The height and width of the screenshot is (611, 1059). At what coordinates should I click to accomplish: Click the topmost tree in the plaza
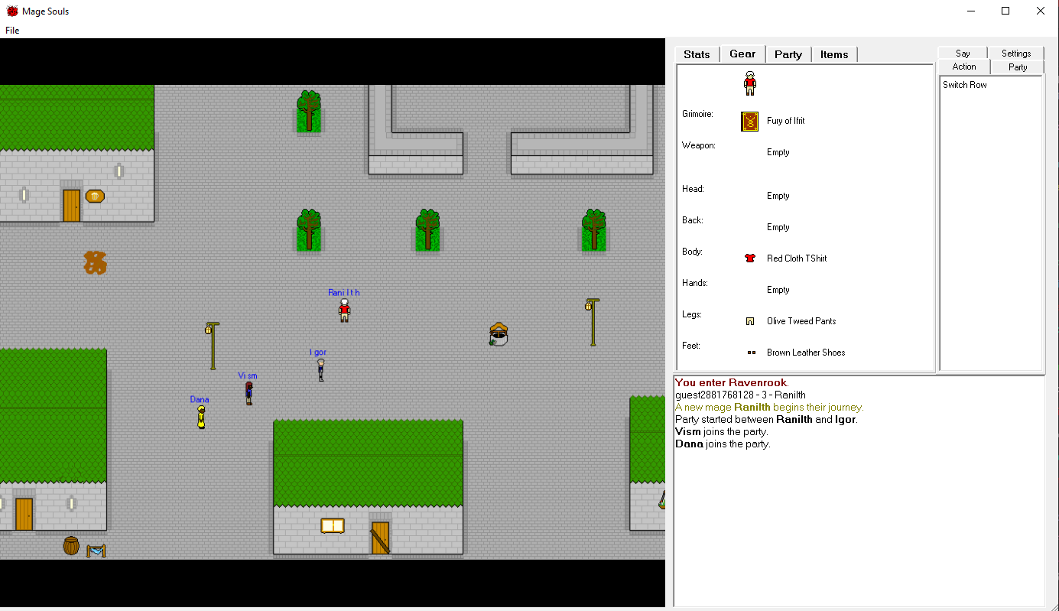[x=309, y=111]
